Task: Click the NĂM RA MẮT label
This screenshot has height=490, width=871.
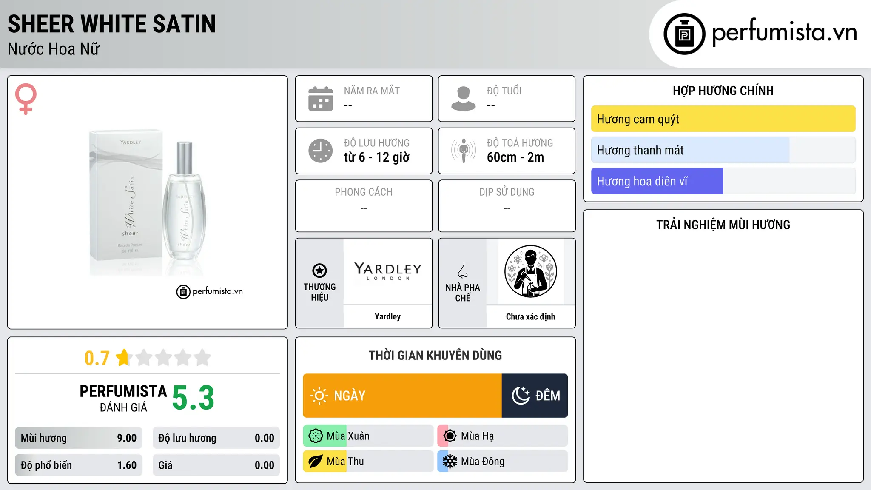Action: tap(372, 91)
